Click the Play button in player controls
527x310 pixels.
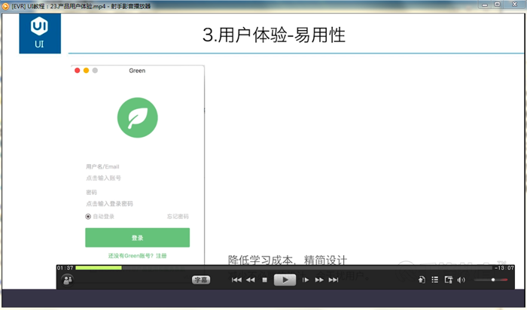pyautogui.click(x=285, y=280)
